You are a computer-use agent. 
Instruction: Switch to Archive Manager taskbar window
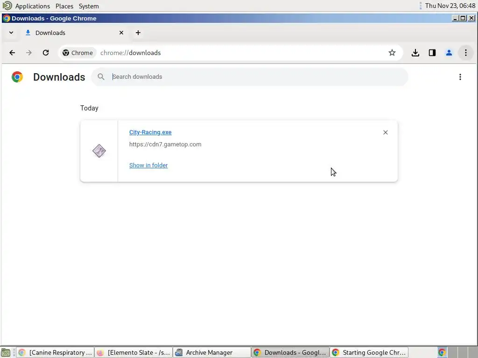(x=212, y=352)
